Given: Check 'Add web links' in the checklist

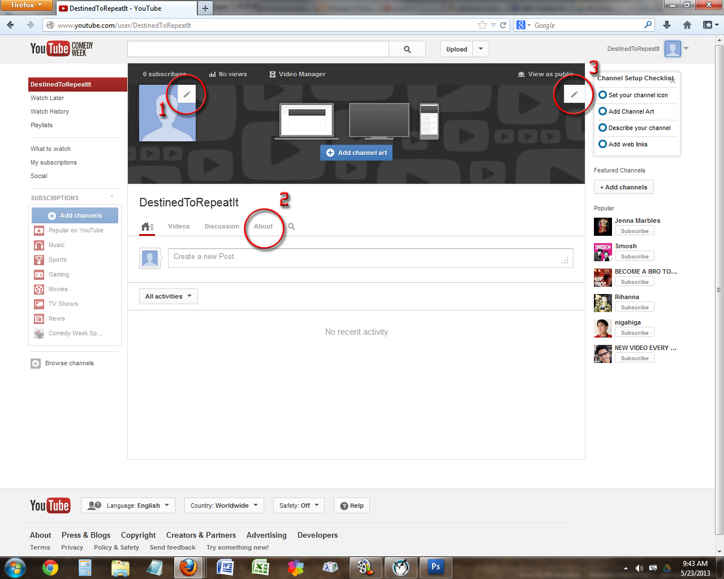Looking at the screenshot, I should click(x=602, y=144).
